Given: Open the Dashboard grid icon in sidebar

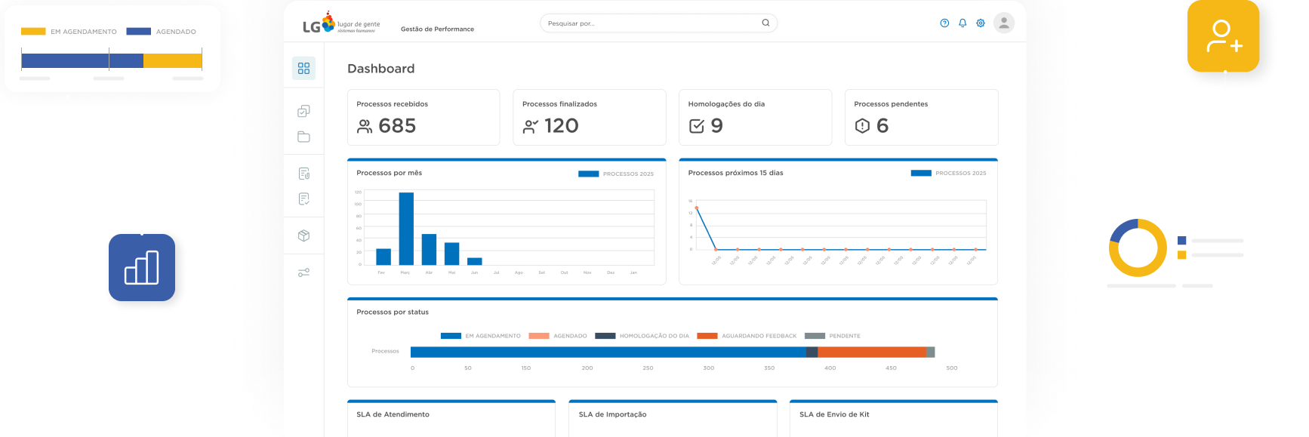Looking at the screenshot, I should point(303,68).
